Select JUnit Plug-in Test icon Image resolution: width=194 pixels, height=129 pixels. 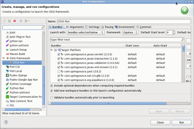(x=8, y=37)
